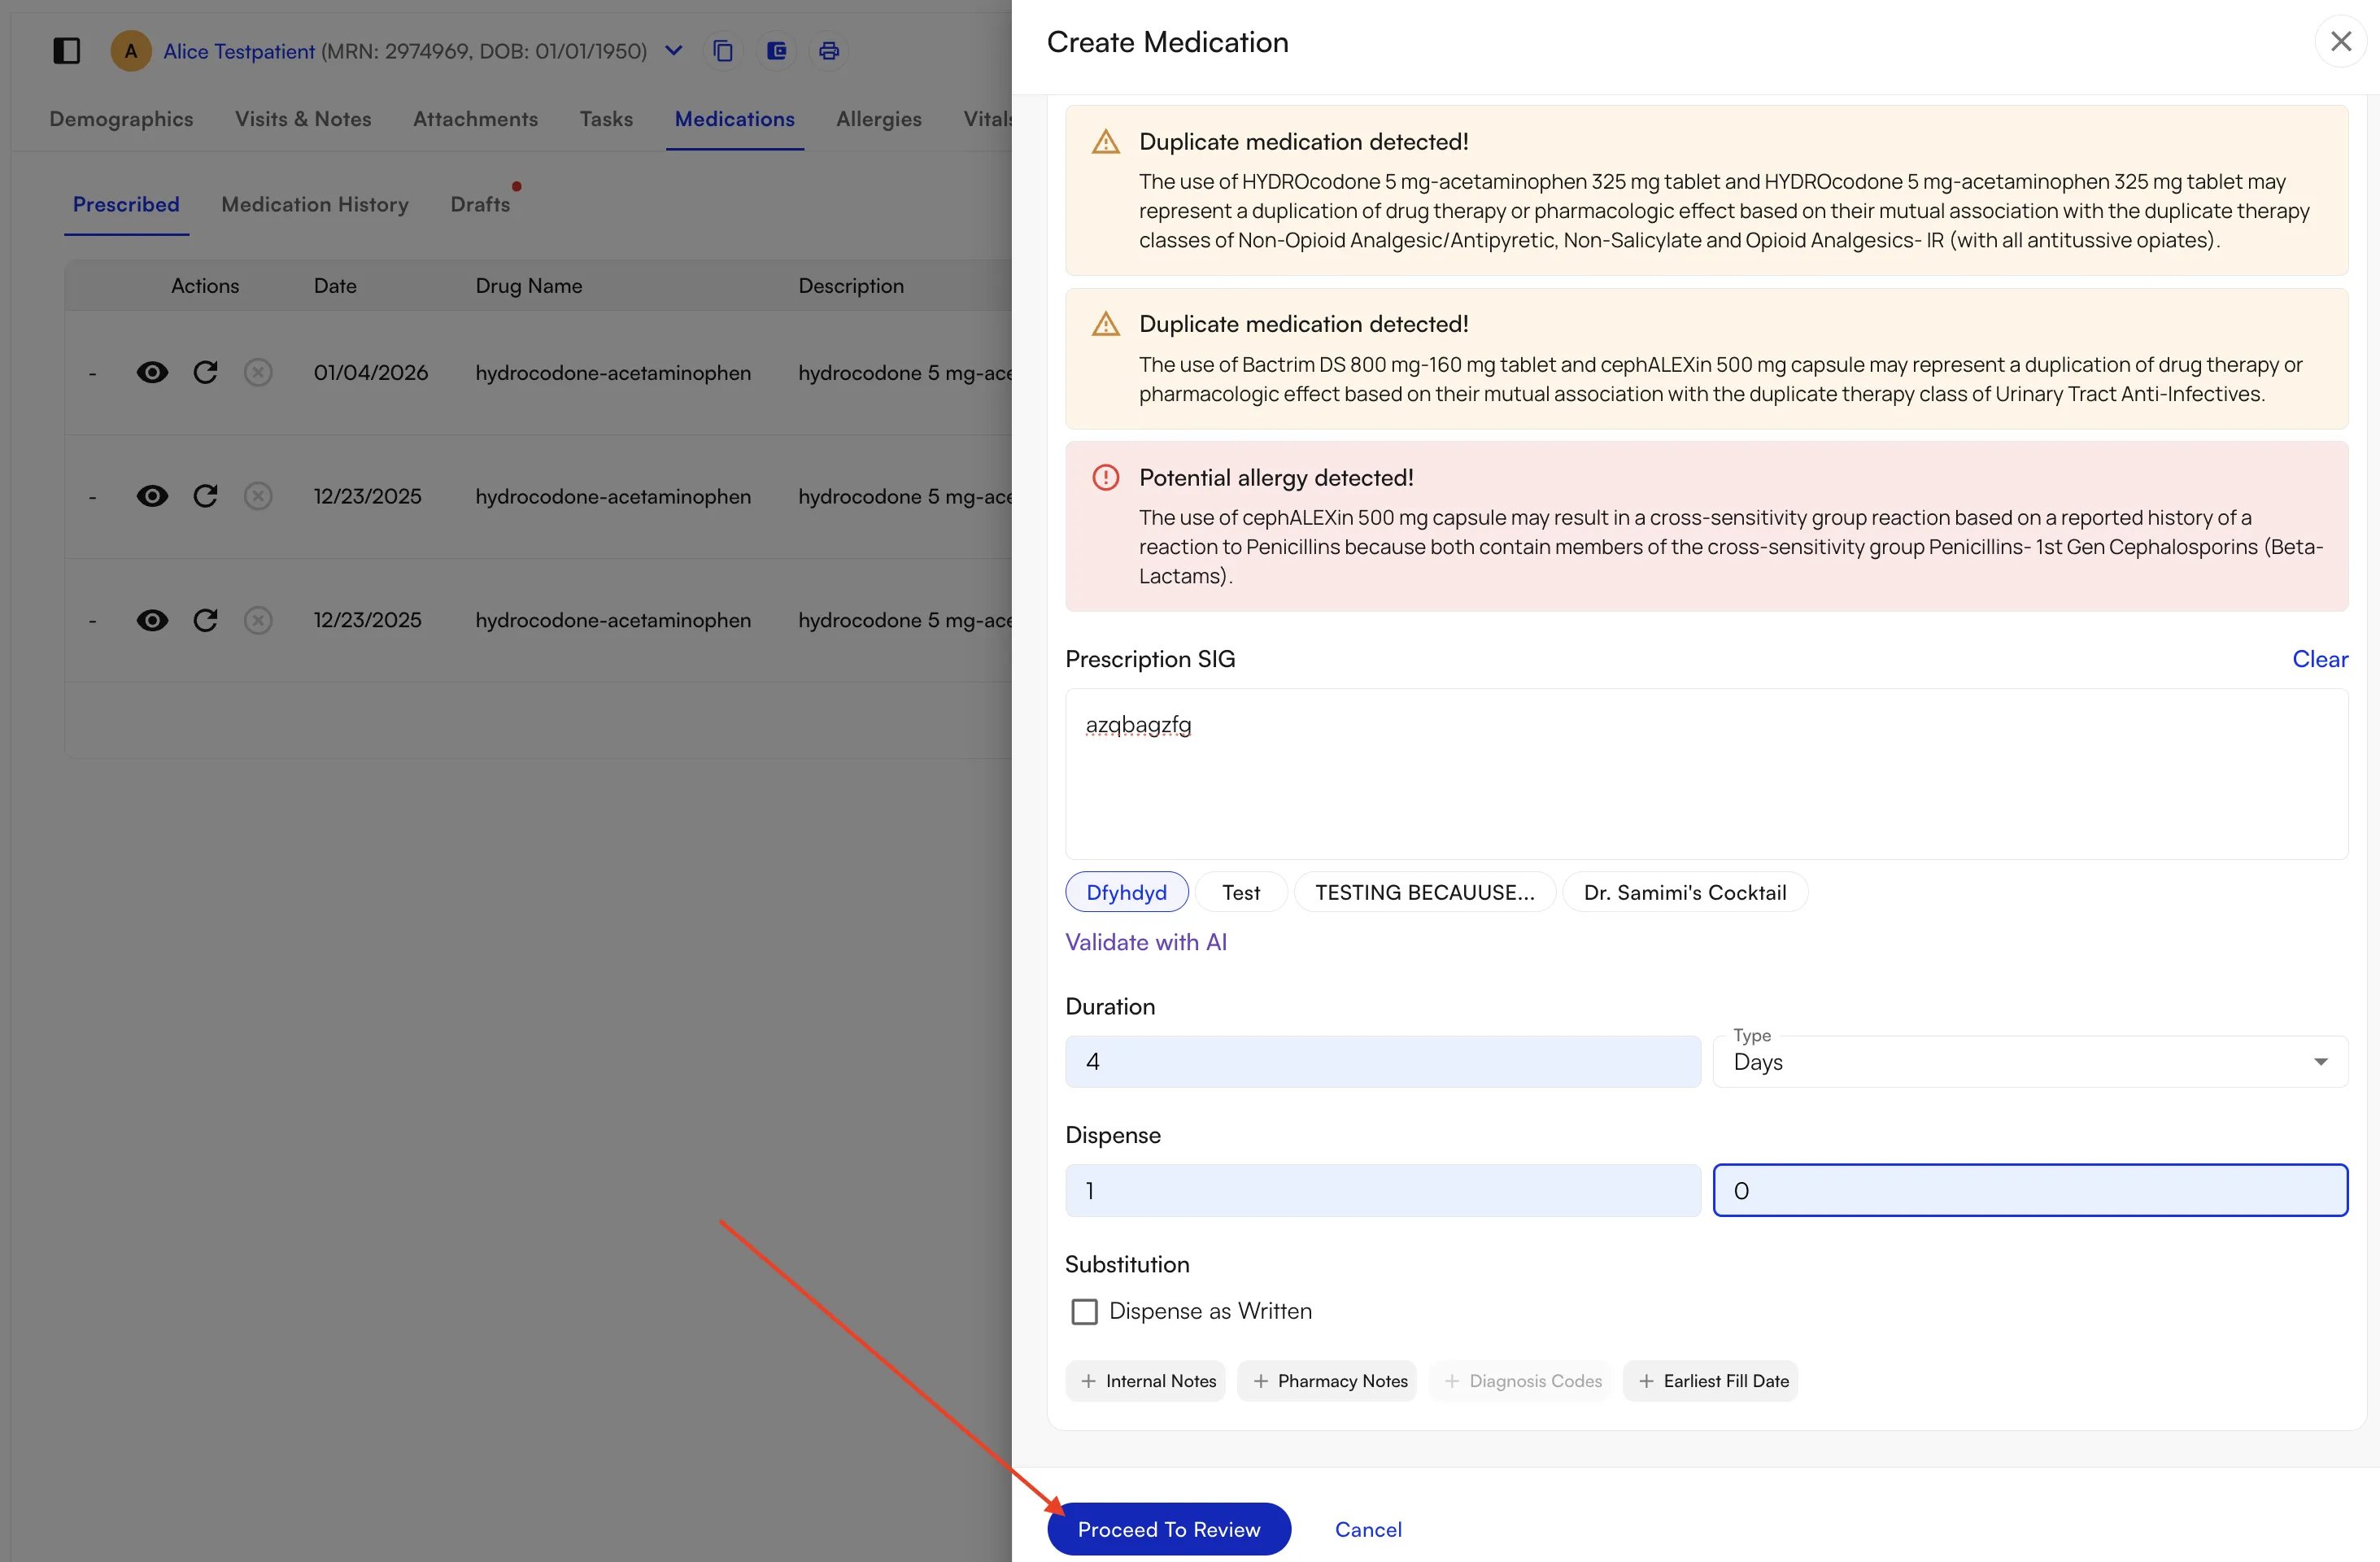The height and width of the screenshot is (1562, 2380).
Task: Check the Dispense as Written checkbox
Action: pyautogui.click(x=1084, y=1311)
